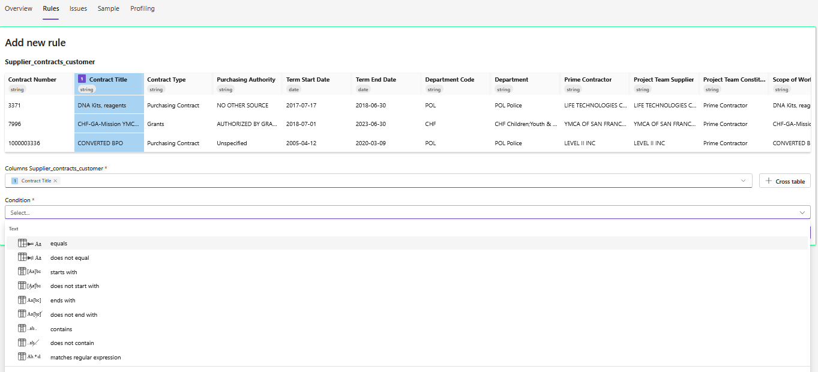Click the 'matches regular expression' icon
The width and height of the screenshot is (818, 372).
tap(29, 358)
